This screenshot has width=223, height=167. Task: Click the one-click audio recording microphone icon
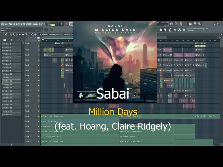coord(181,24)
